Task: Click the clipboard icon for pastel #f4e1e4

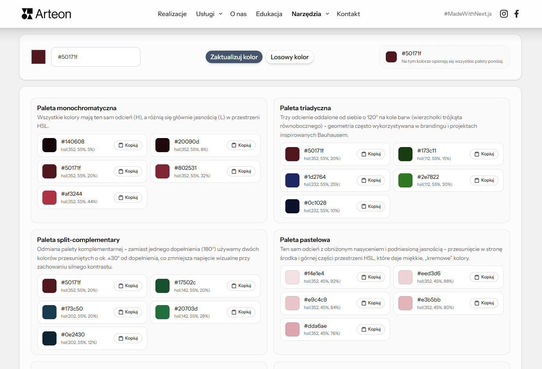Action: 363,277
